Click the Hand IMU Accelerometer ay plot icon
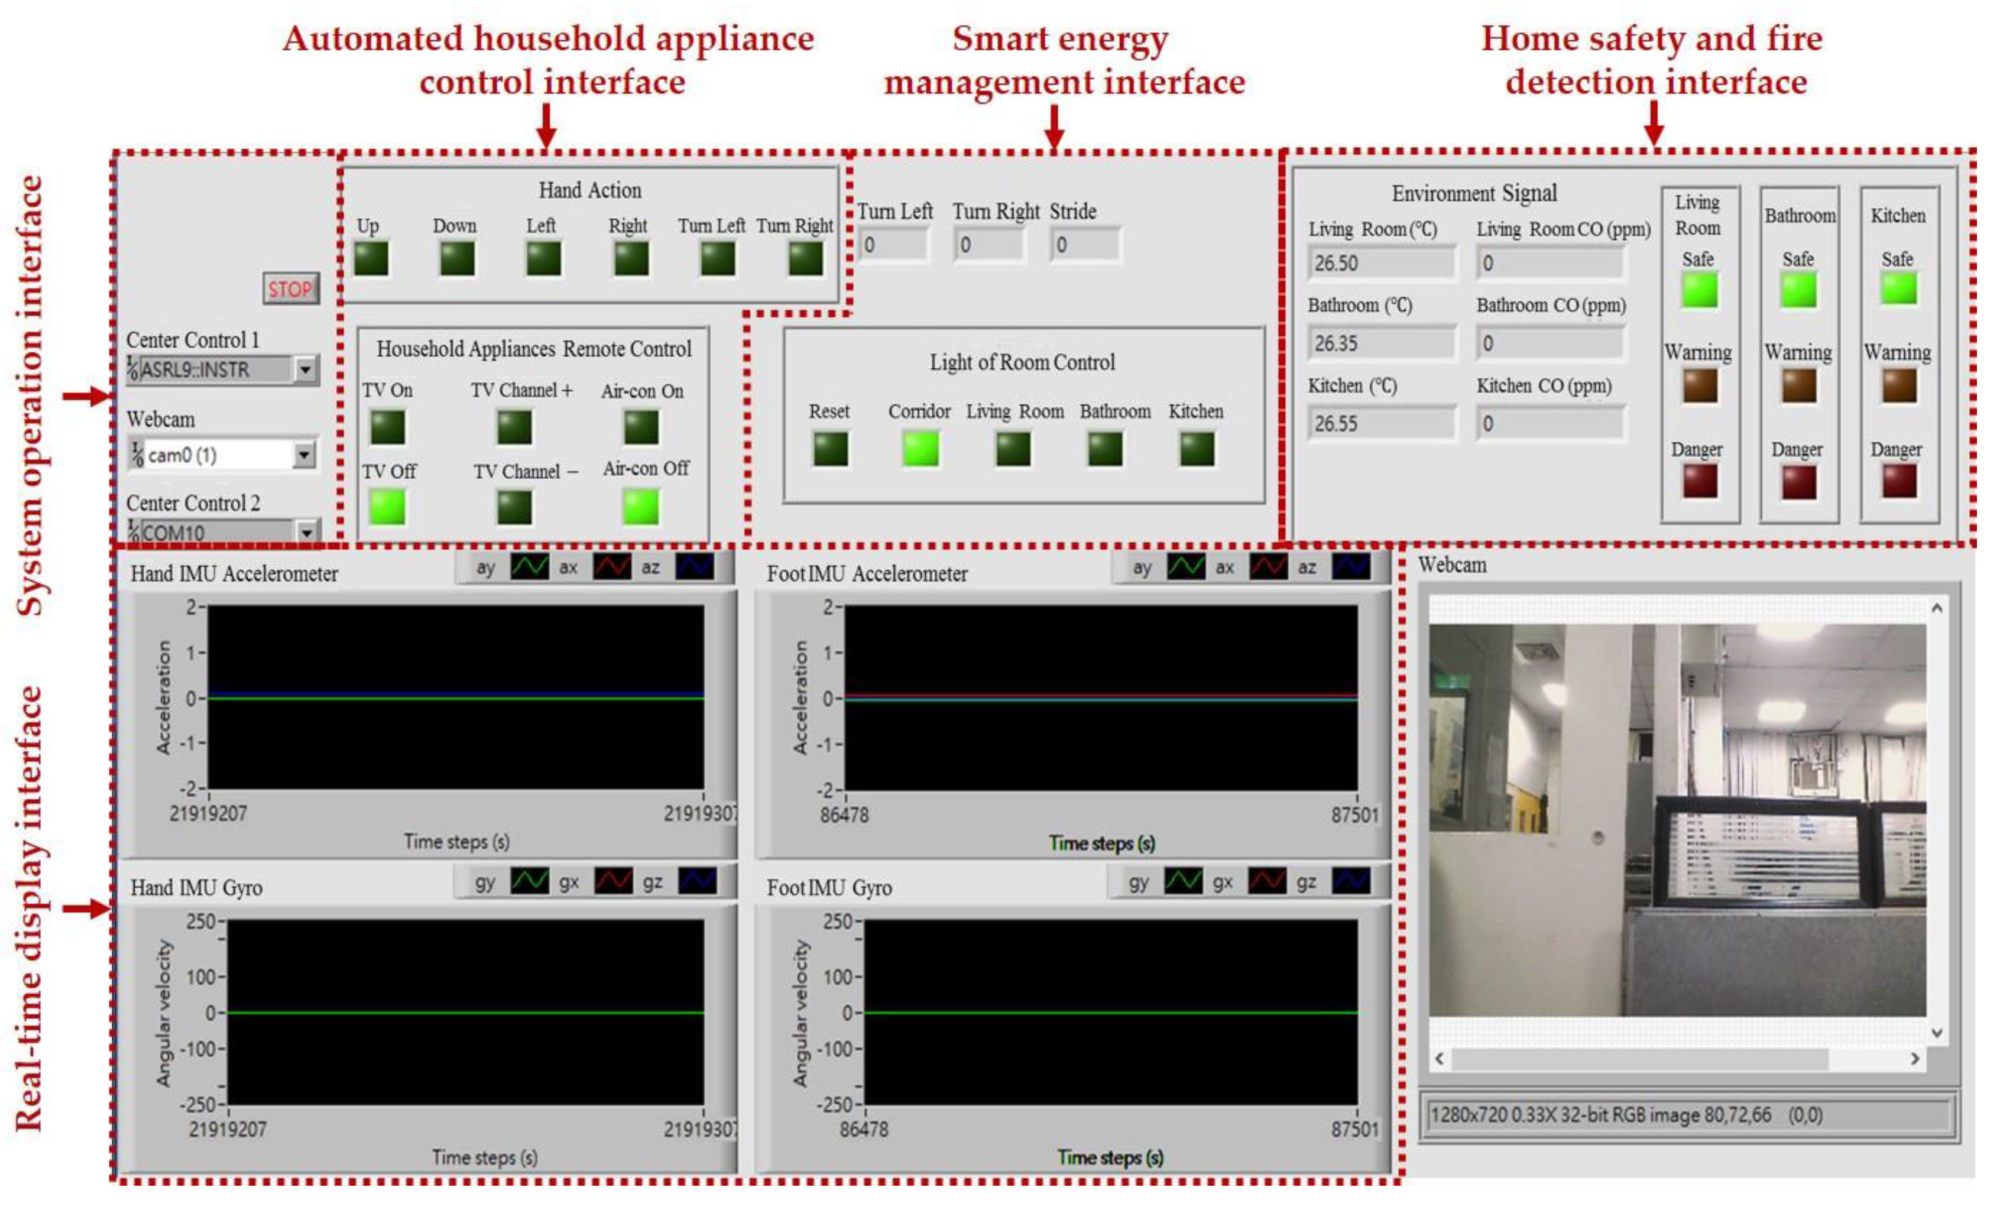 (x=529, y=567)
